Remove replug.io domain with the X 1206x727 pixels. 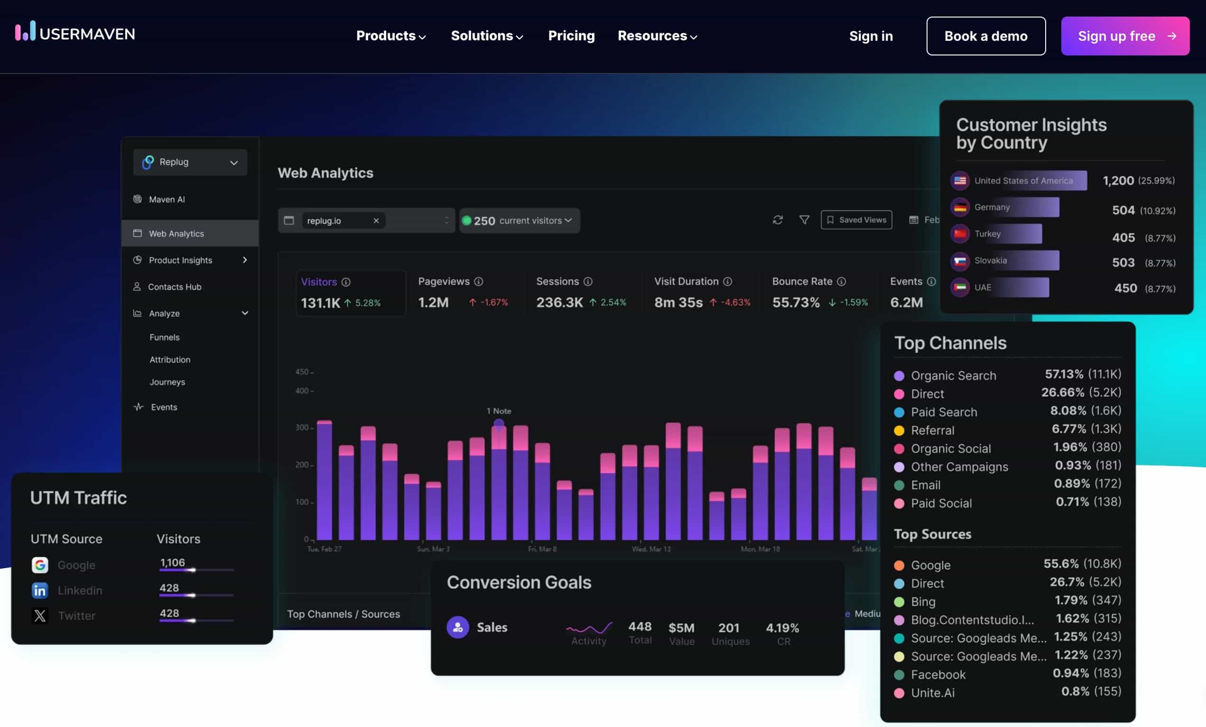click(x=376, y=220)
